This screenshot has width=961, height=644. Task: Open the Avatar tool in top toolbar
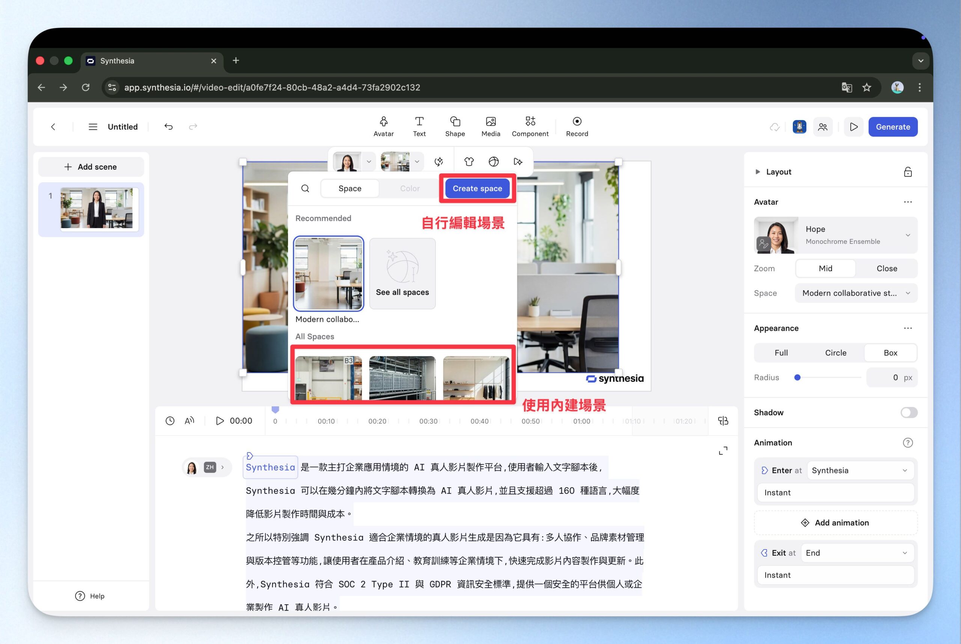383,126
